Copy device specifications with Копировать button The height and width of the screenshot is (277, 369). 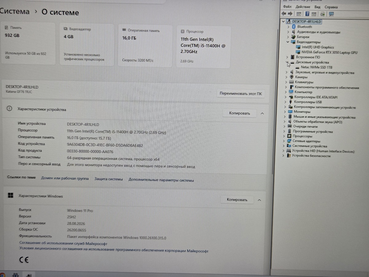tap(240, 113)
